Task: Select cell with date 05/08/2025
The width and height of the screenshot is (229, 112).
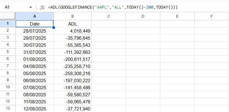Action: coord(35,73)
